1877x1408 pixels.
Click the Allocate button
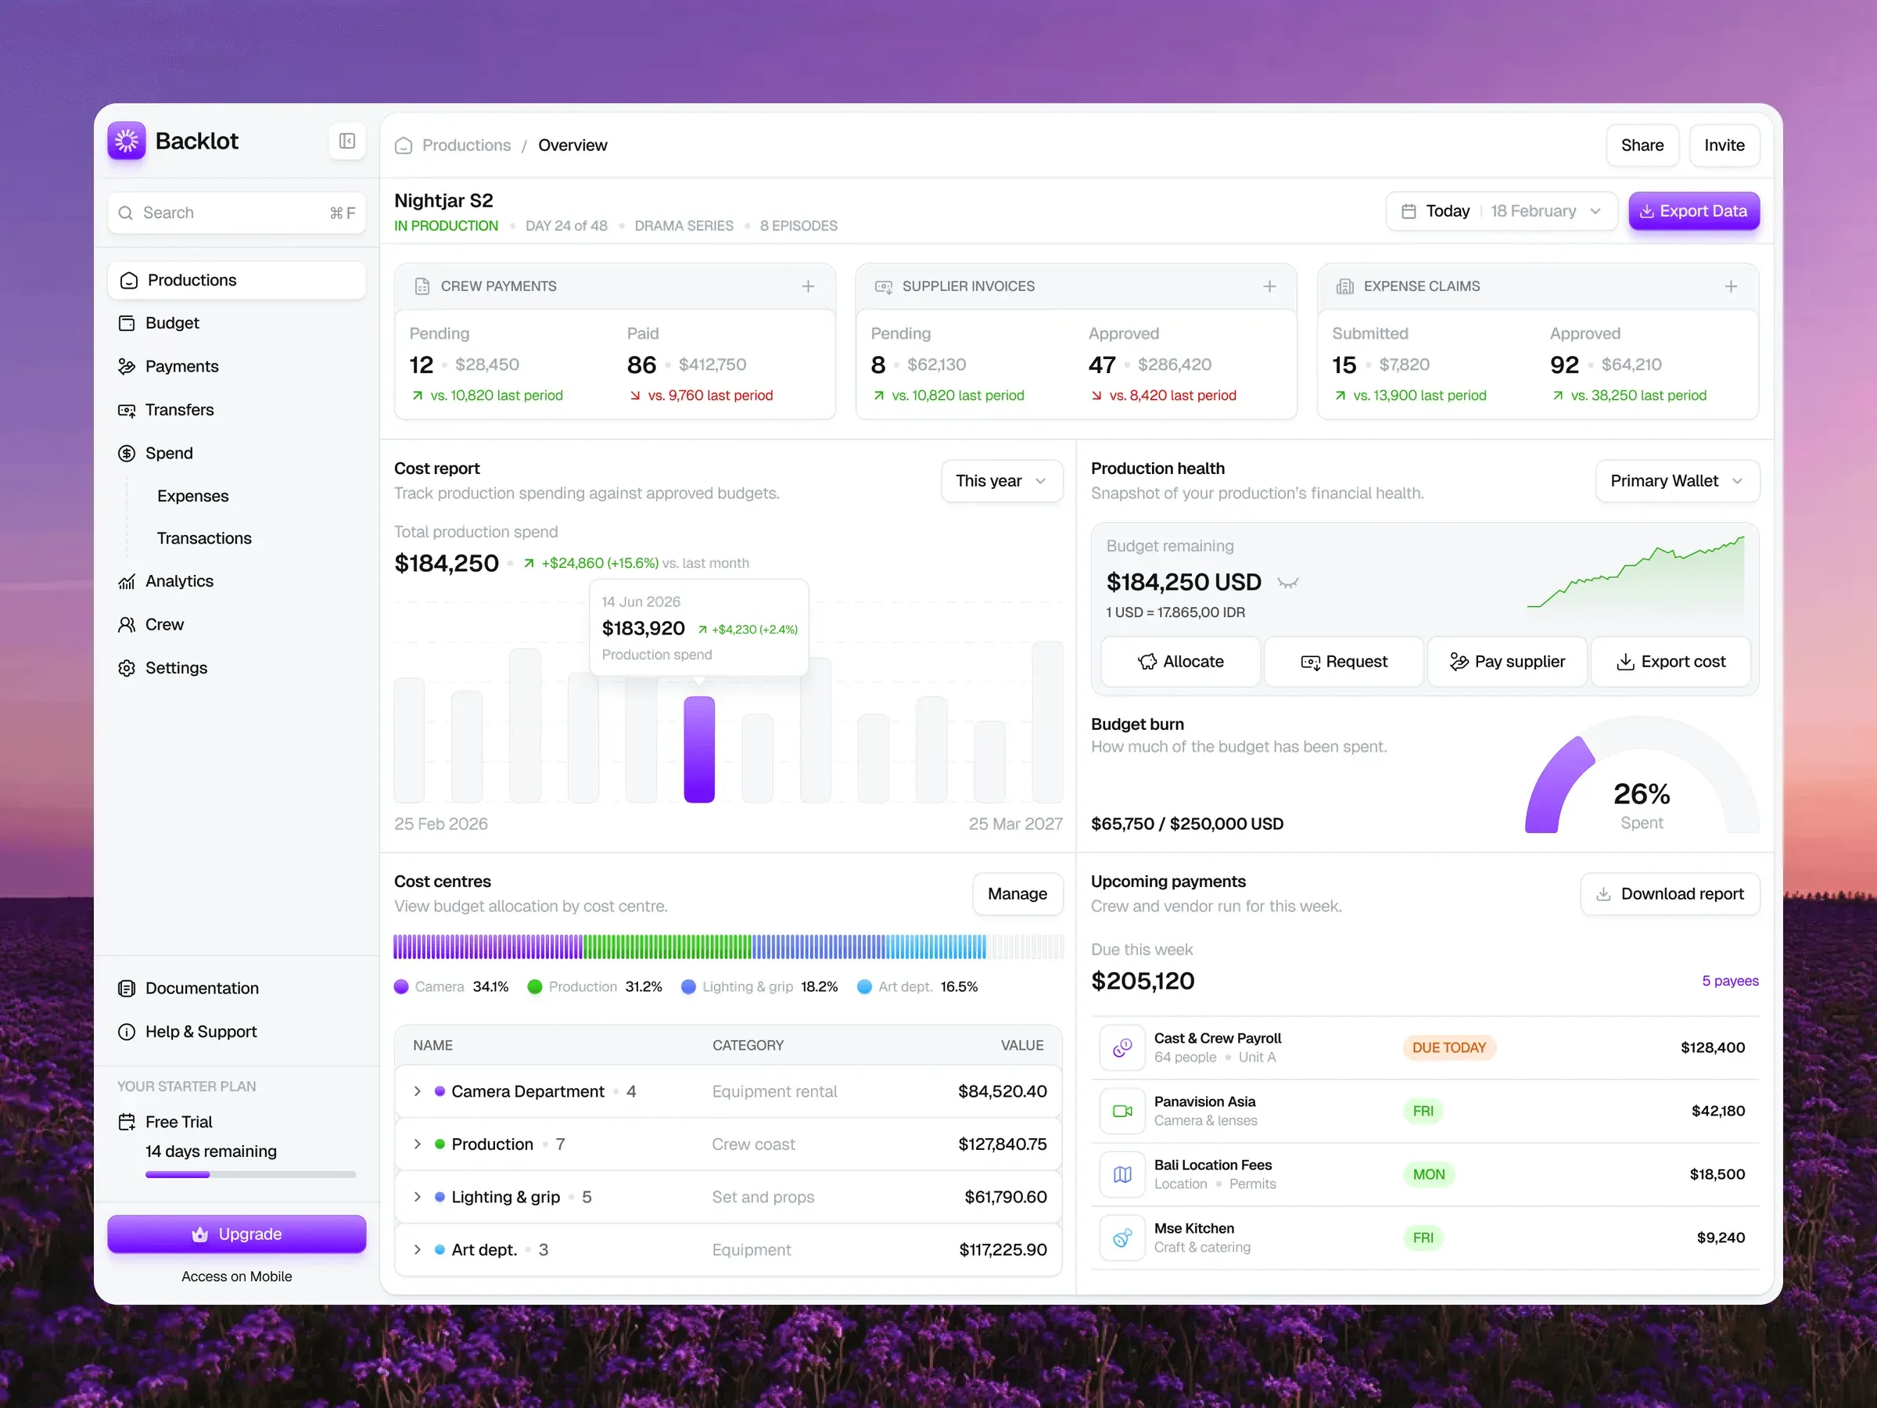[1180, 663]
